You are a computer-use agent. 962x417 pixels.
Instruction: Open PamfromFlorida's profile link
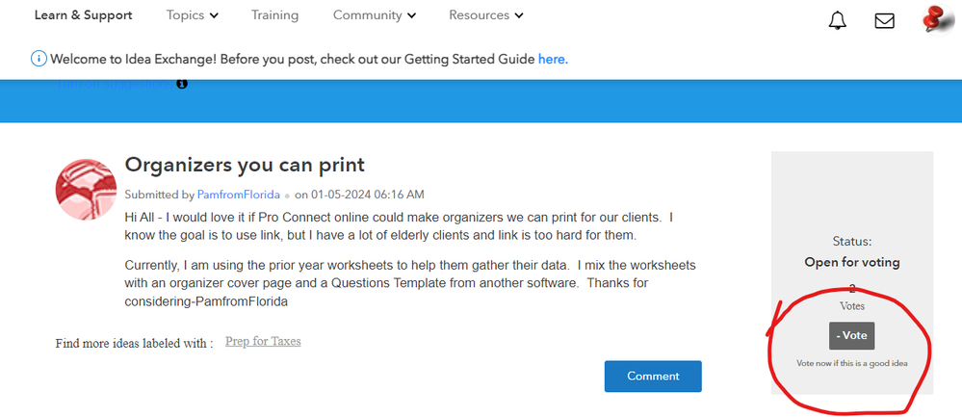(x=238, y=195)
